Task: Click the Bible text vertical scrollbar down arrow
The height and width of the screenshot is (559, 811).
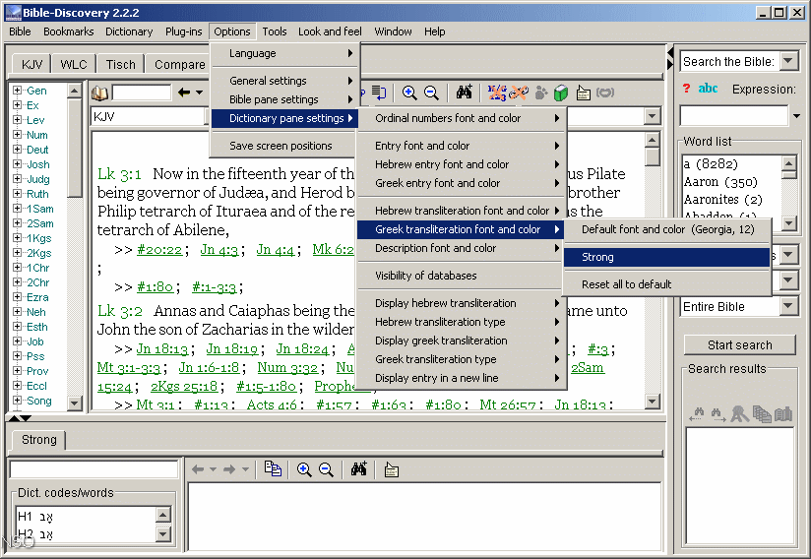Action: pyautogui.click(x=652, y=402)
